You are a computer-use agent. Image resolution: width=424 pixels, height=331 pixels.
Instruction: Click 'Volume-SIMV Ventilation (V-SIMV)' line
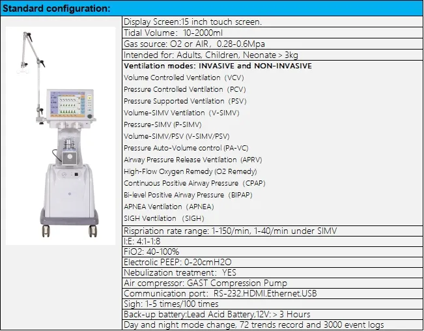182,113
